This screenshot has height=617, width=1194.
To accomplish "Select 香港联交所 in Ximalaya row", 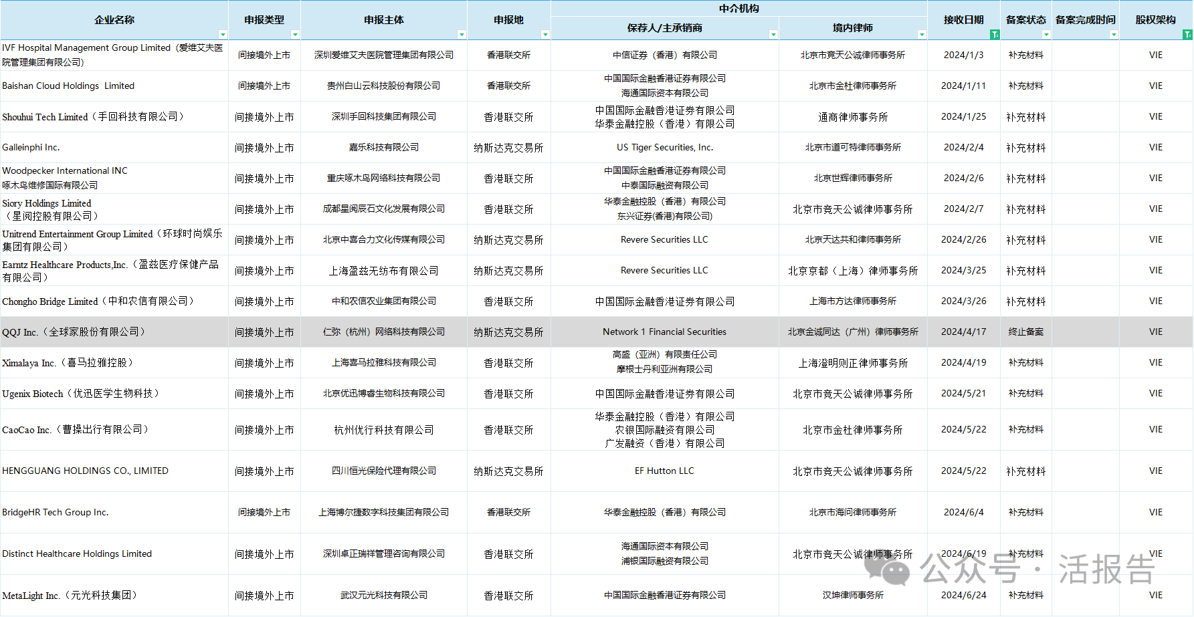I will click(509, 363).
